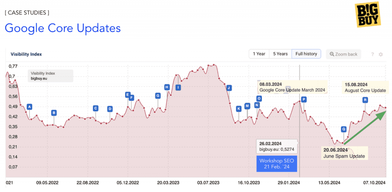
Task: Click the Zoom back button
Action: [x=343, y=54]
